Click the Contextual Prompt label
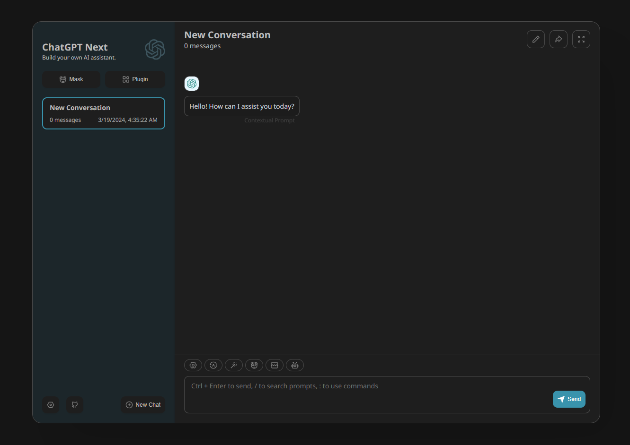The width and height of the screenshot is (630, 445). [x=269, y=120]
